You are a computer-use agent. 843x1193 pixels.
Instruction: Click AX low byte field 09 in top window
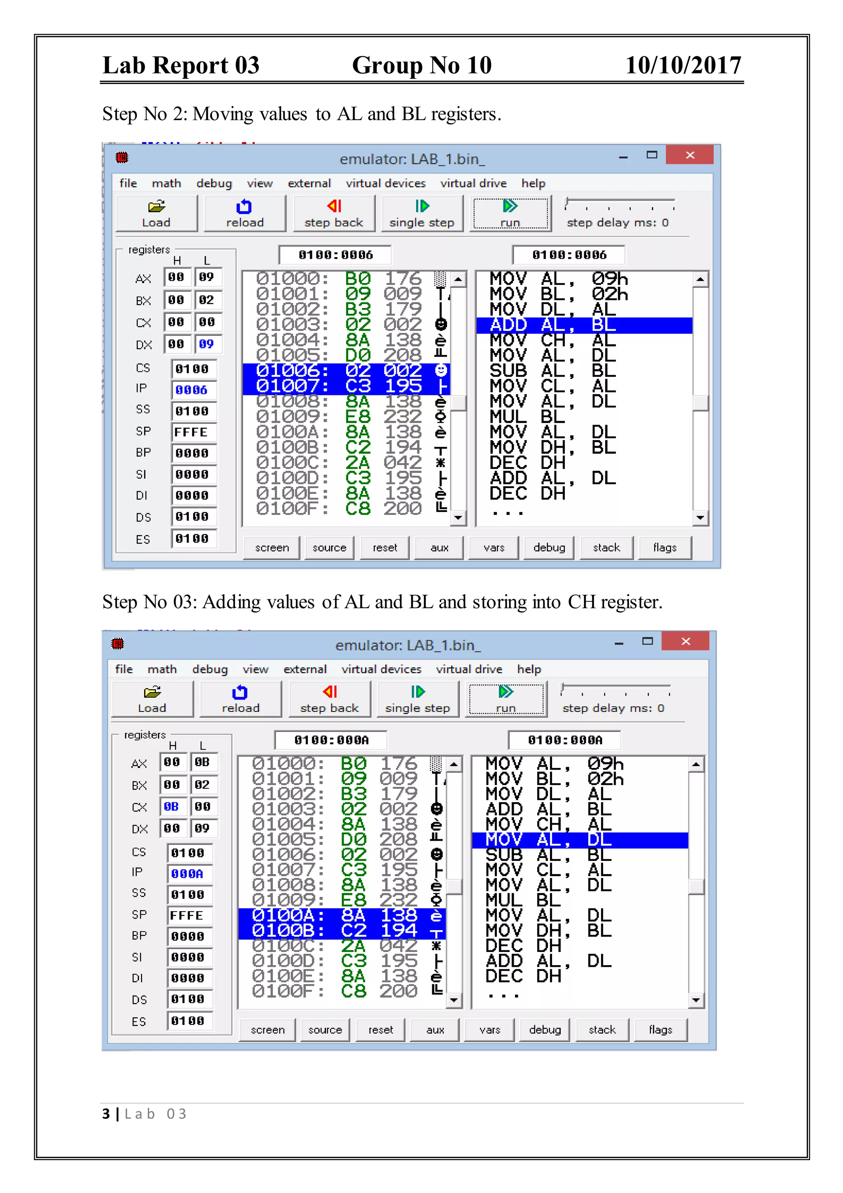[207, 277]
